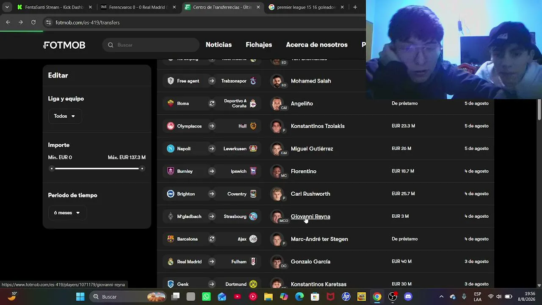This screenshot has width=542, height=305.
Task: Click the Coventry club crest
Action: pyautogui.click(x=253, y=194)
